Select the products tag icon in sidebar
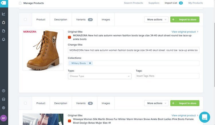The width and height of the screenshot is (215, 125). (3, 22)
